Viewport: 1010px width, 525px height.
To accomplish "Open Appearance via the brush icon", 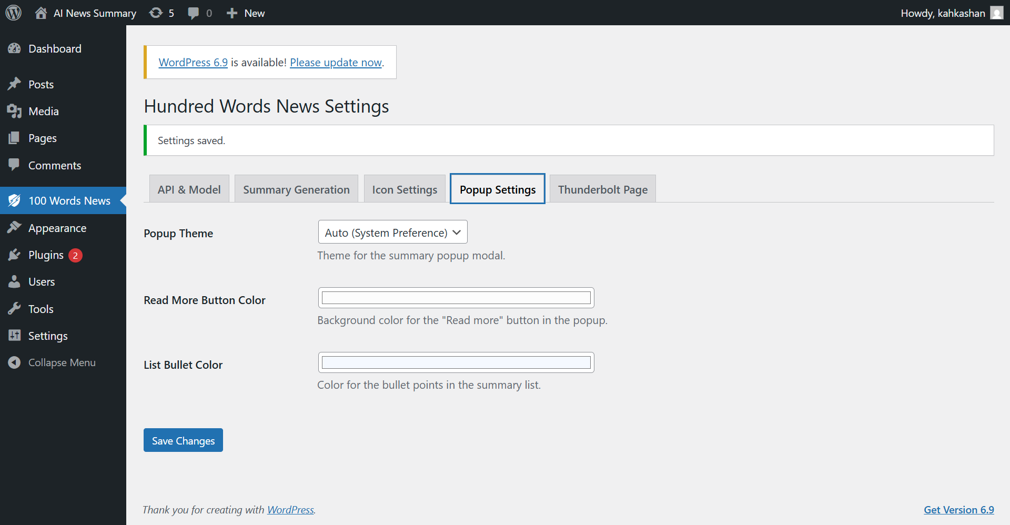I will [x=15, y=228].
